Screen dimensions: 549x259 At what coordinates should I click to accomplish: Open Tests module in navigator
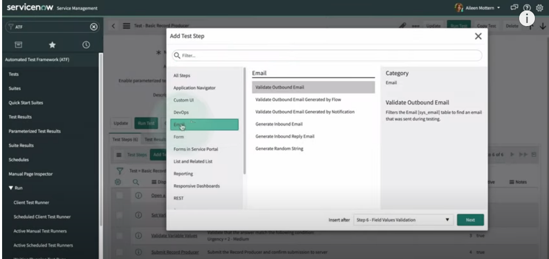point(14,74)
